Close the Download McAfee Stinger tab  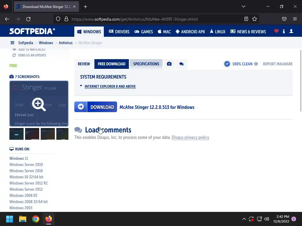(74, 7)
